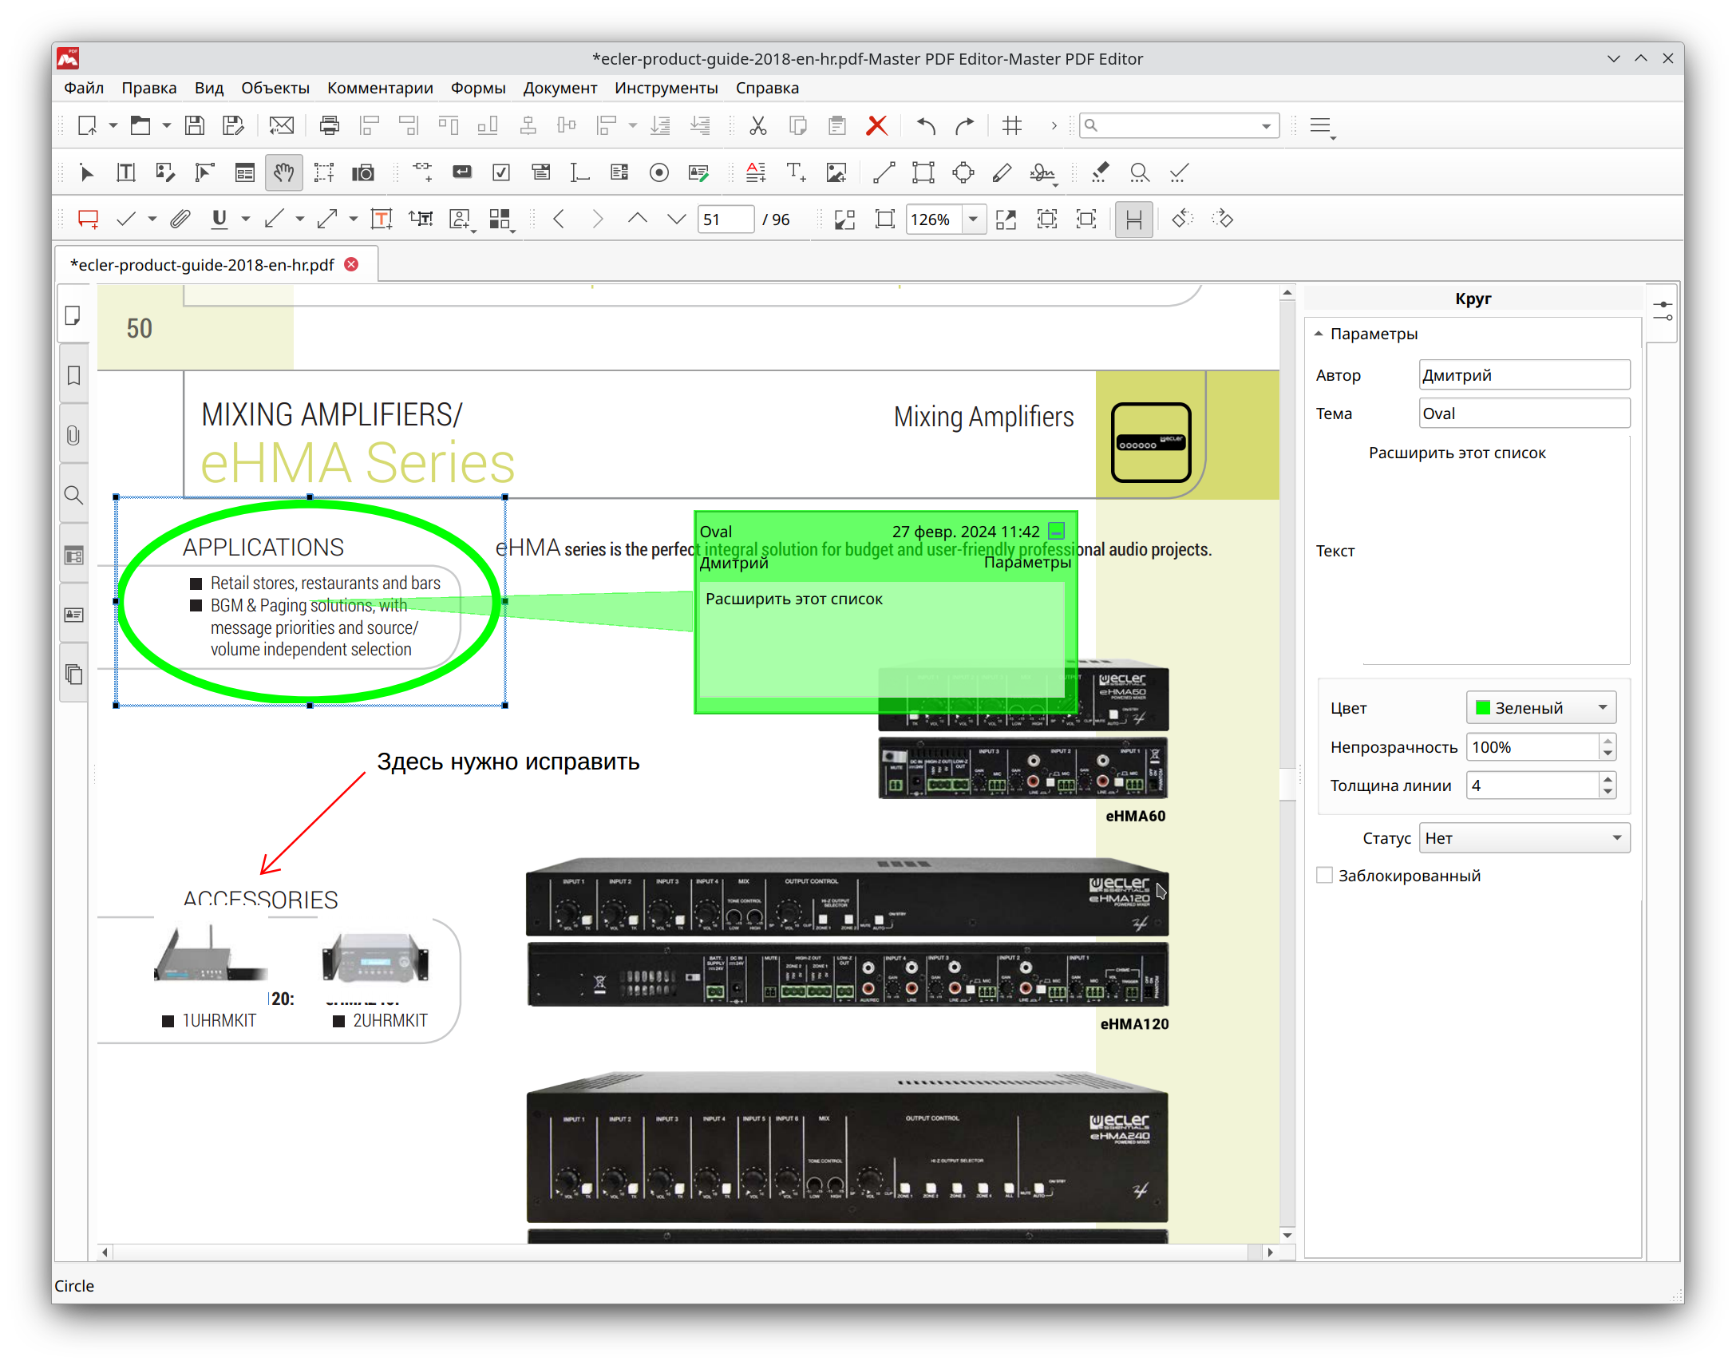Open the Цвет Зеленый dropdown

1541,707
